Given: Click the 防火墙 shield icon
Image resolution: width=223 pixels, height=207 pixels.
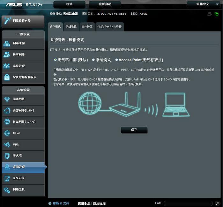Looking at the screenshot, I should pyautogui.click(x=7, y=156).
